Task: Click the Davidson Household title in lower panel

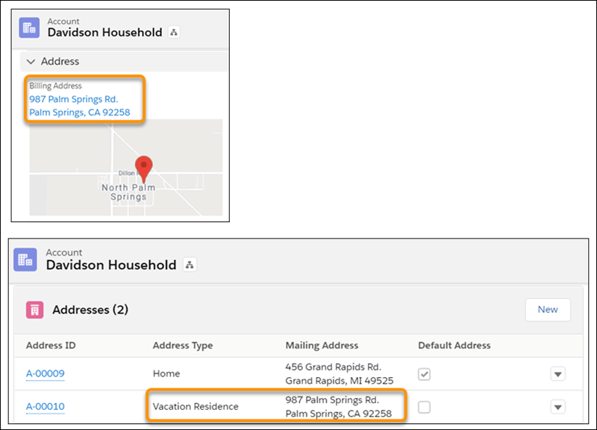Action: point(111,265)
